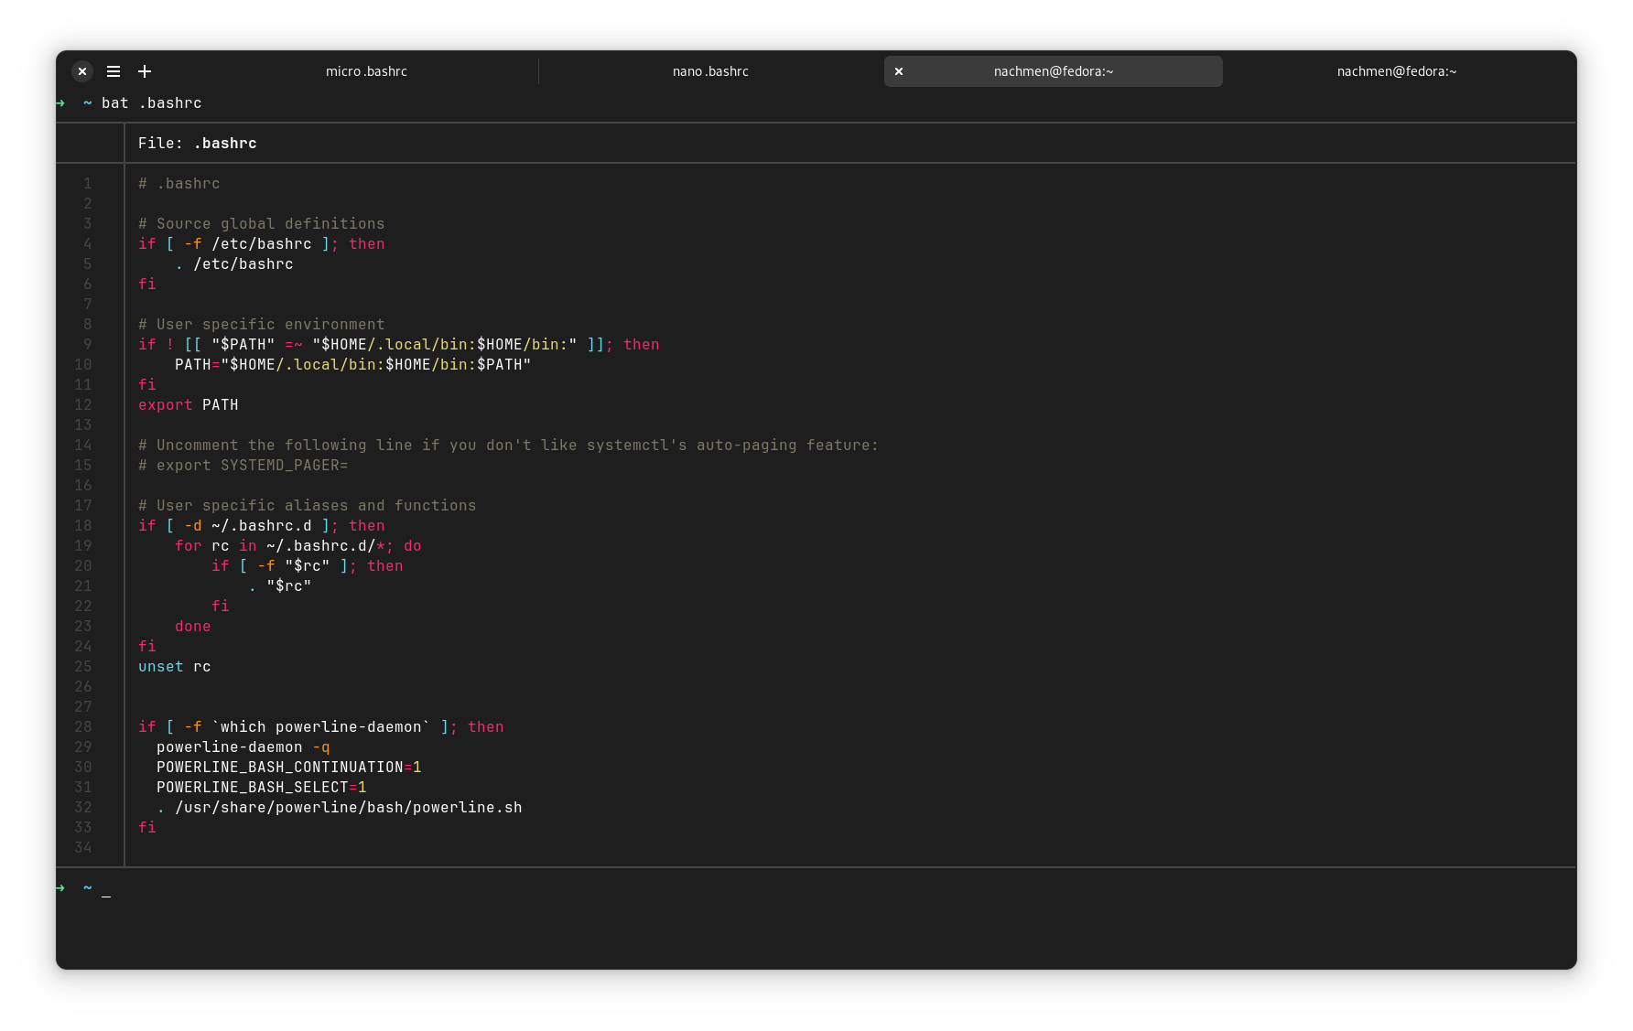Add a new terminal tab with plus icon
Screen dimensions: 1633x1031
(145, 71)
